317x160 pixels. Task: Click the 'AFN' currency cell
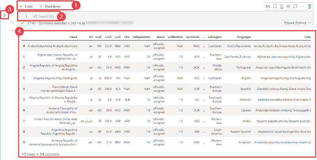click(x=196, y=57)
